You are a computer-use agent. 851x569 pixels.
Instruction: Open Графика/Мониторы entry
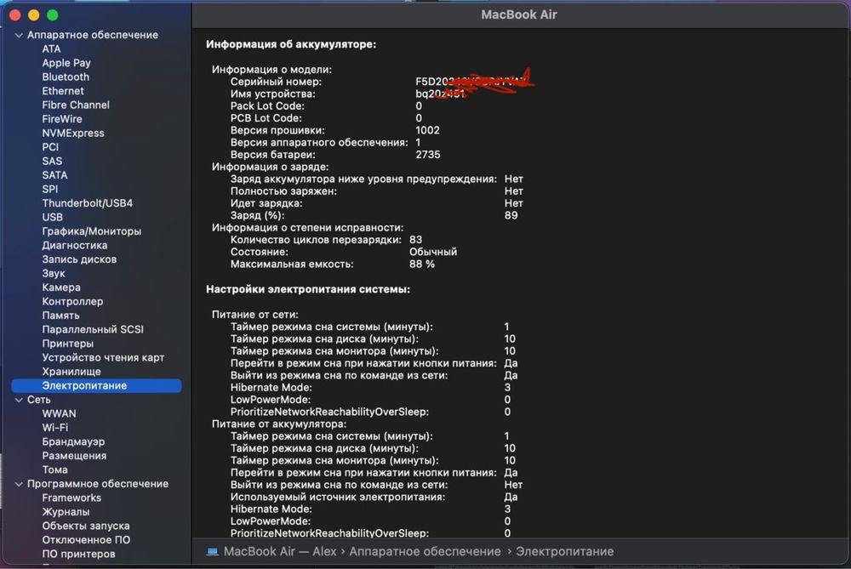point(92,231)
